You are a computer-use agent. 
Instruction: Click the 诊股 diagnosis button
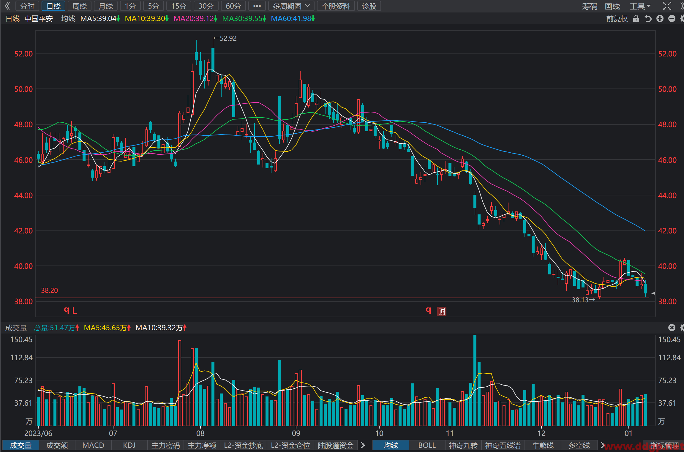(369, 6)
